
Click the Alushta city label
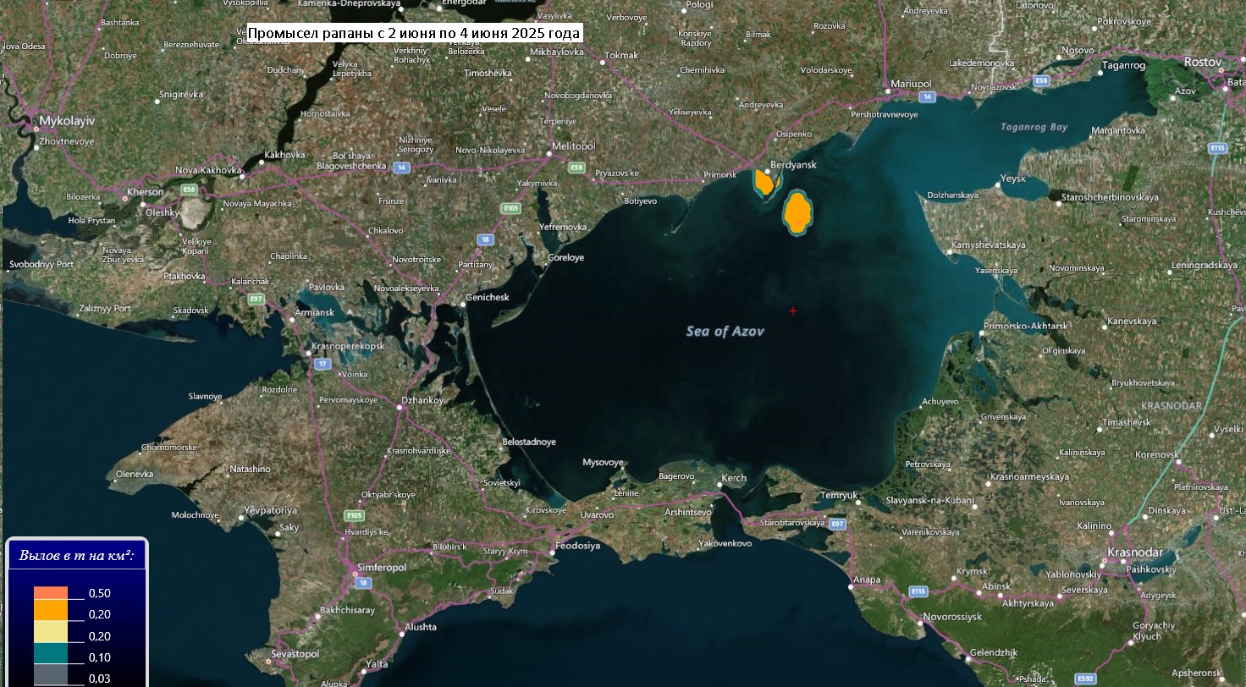pyautogui.click(x=421, y=627)
